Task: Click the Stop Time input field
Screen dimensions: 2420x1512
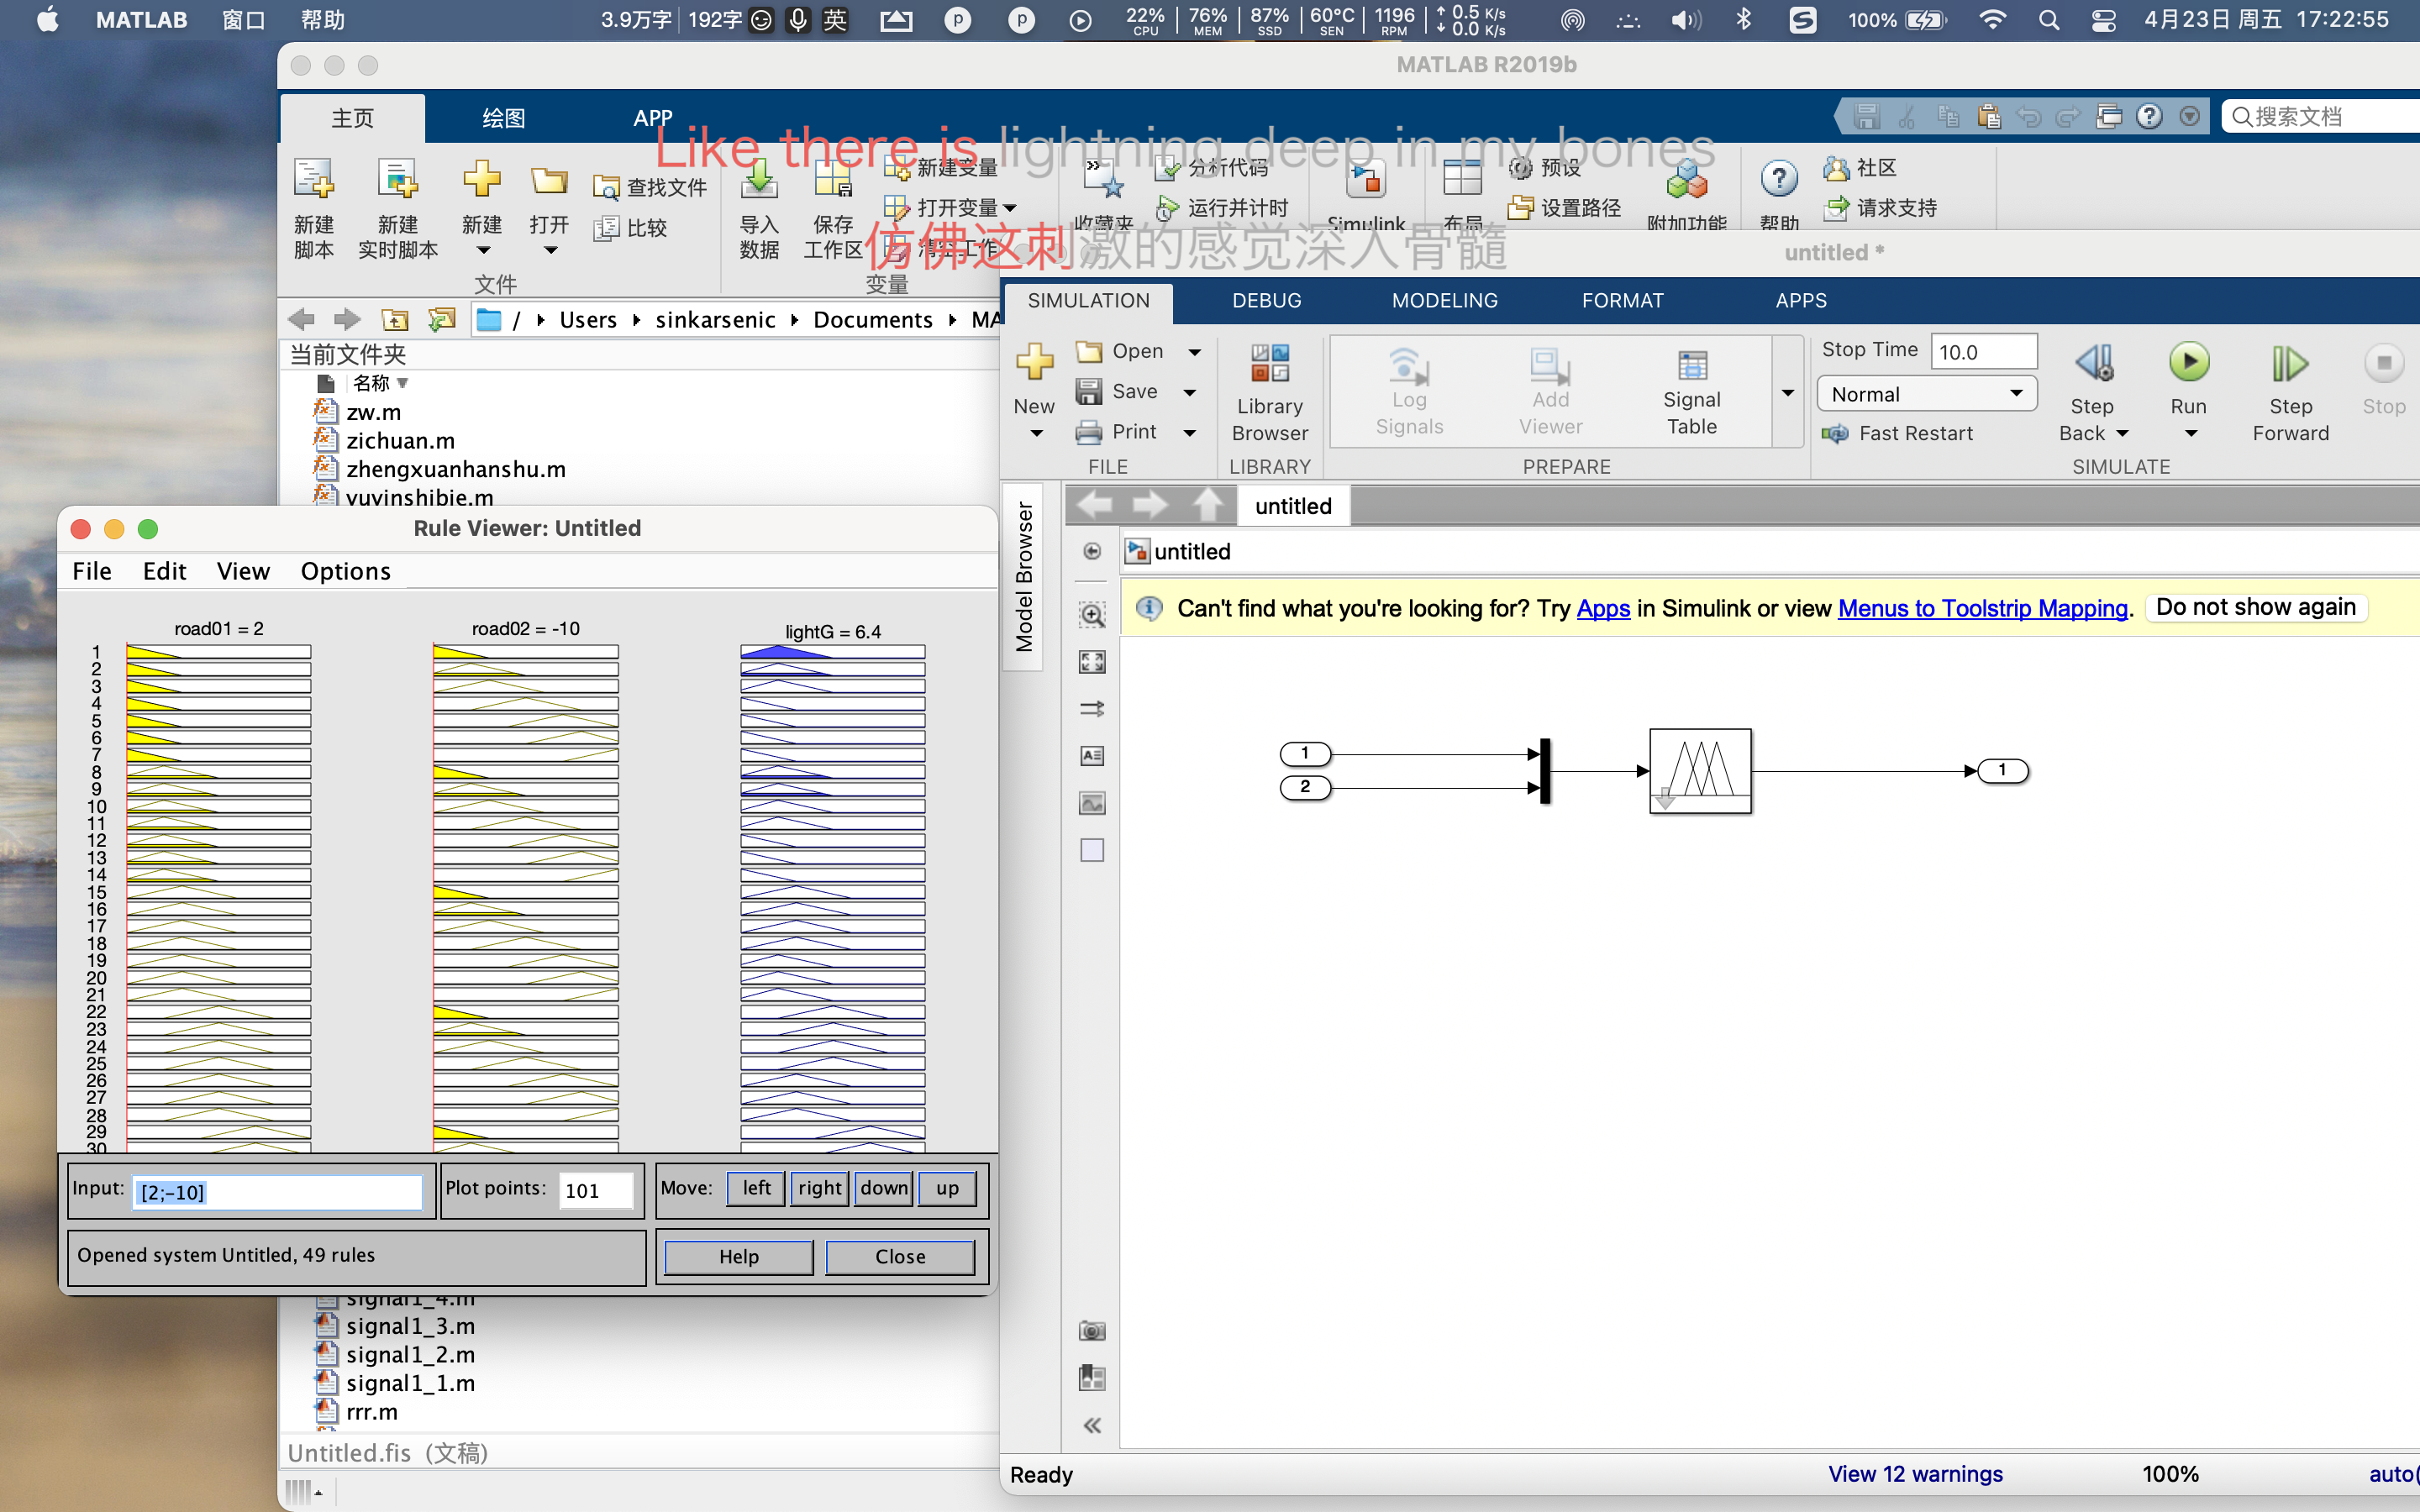Action: (x=1982, y=351)
